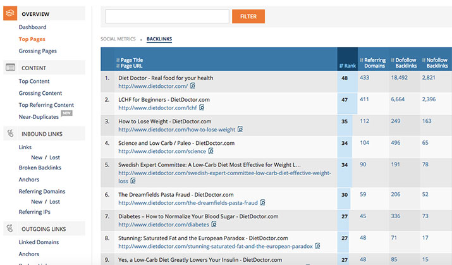Sort by Dofollow Backlinks column
The height and width of the screenshot is (265, 452).
click(404, 63)
